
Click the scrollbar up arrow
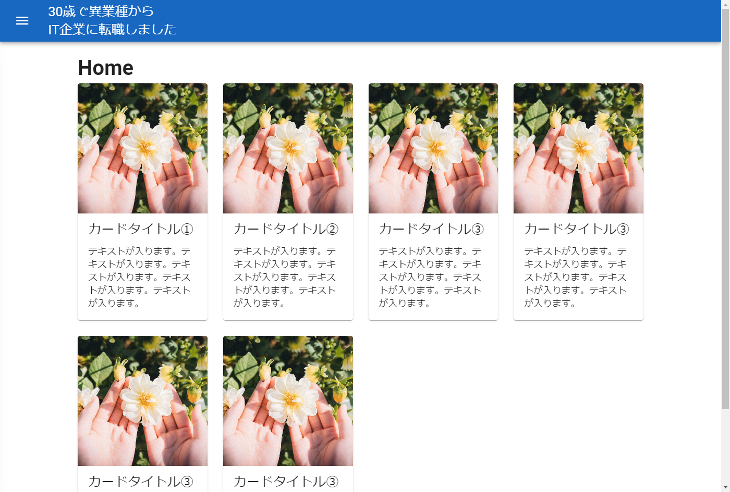[x=725, y=4]
